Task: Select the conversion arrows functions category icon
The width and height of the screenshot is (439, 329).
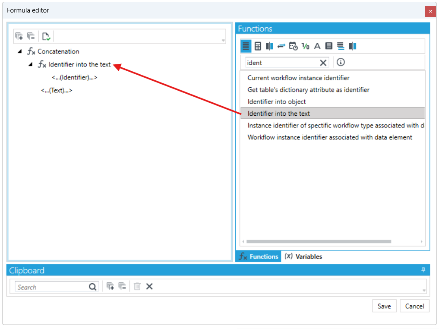Action: click(281, 46)
